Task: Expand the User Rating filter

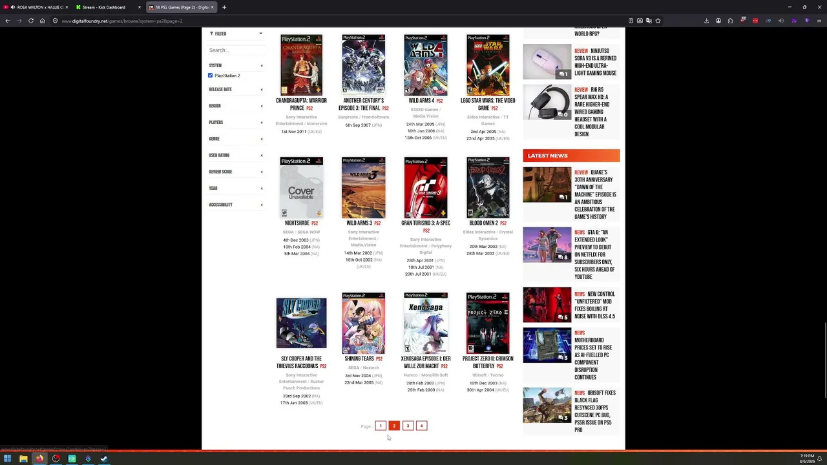Action: coord(235,155)
